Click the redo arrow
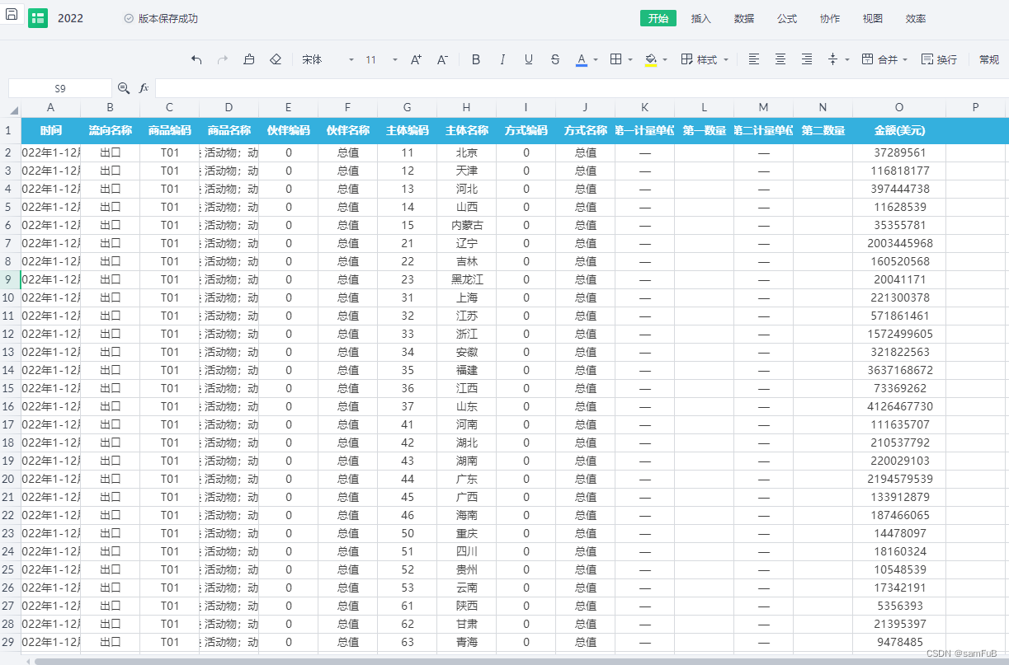Screen dimensions: 1009x665 pyautogui.click(x=223, y=59)
